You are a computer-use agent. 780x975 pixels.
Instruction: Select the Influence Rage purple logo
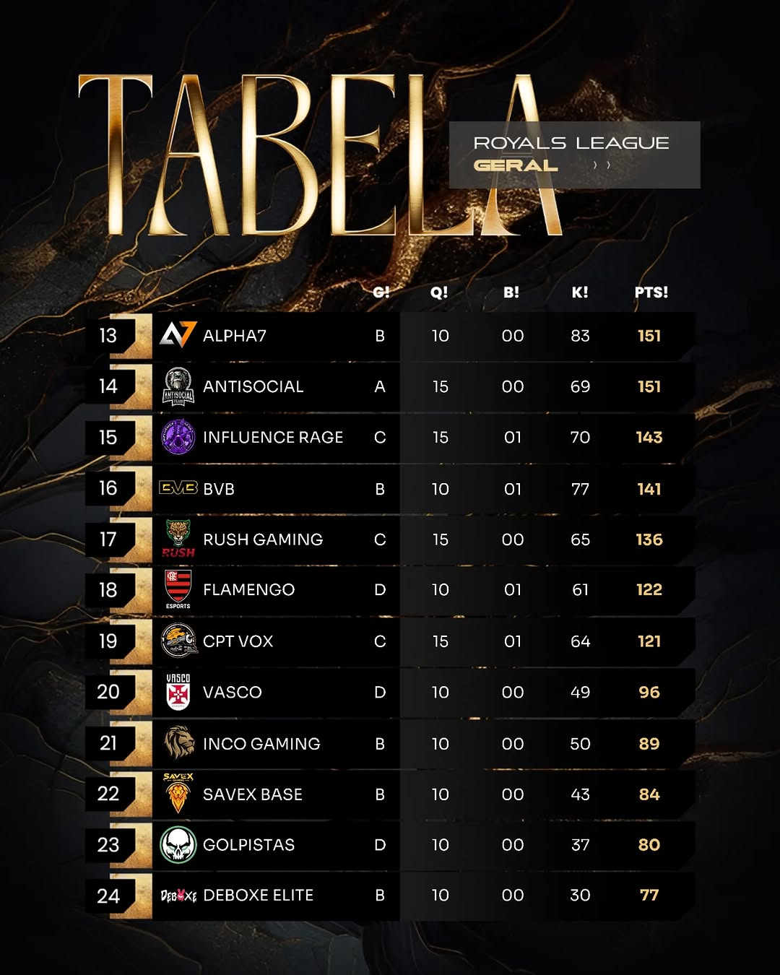178,437
